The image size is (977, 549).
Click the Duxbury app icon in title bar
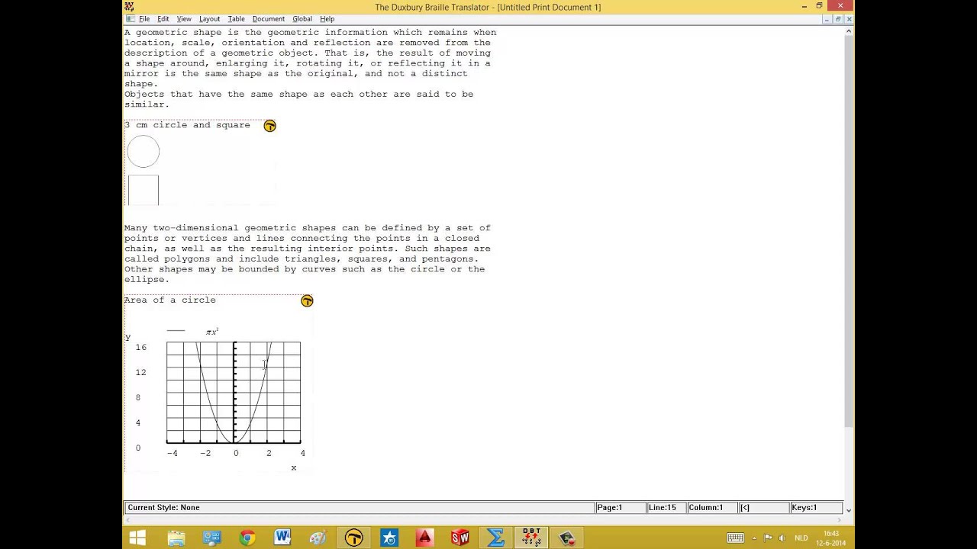coord(129,7)
